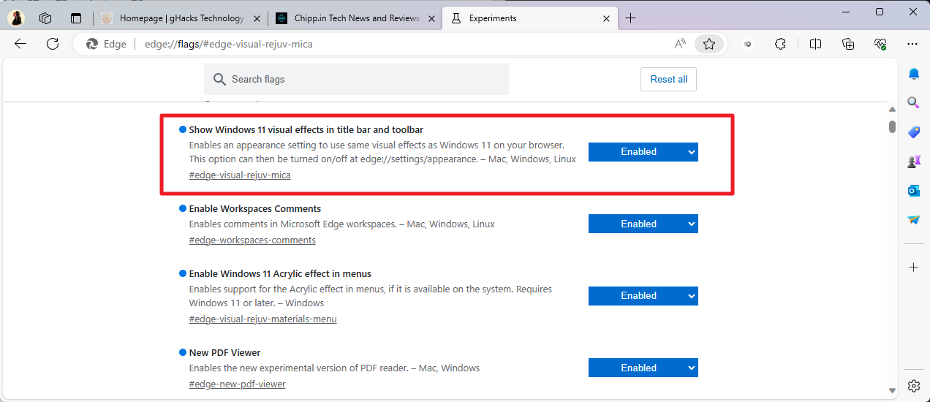Open dropdown for Windows 11 Acrylic effect

point(643,296)
